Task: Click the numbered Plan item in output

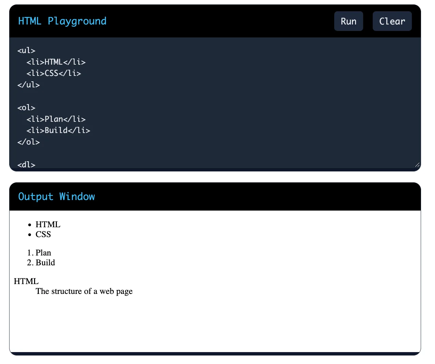Action: pos(43,253)
